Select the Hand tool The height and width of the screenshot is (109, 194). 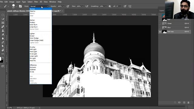click(3, 50)
